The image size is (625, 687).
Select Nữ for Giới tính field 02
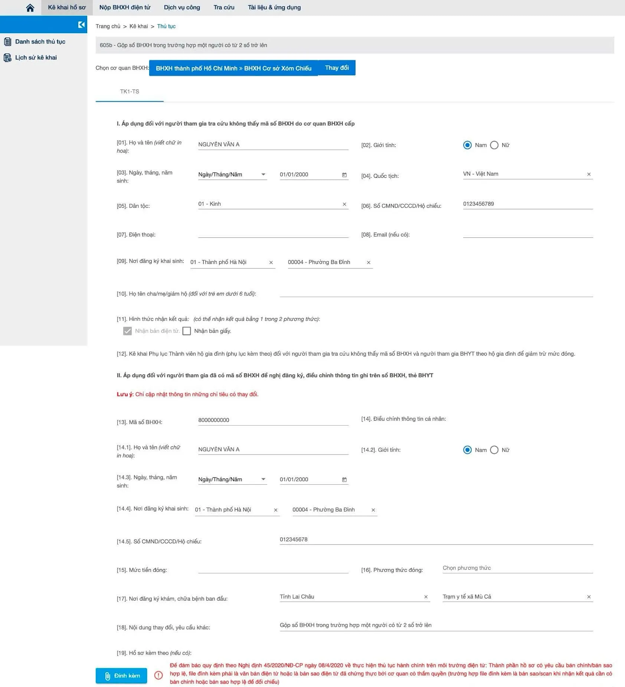494,145
